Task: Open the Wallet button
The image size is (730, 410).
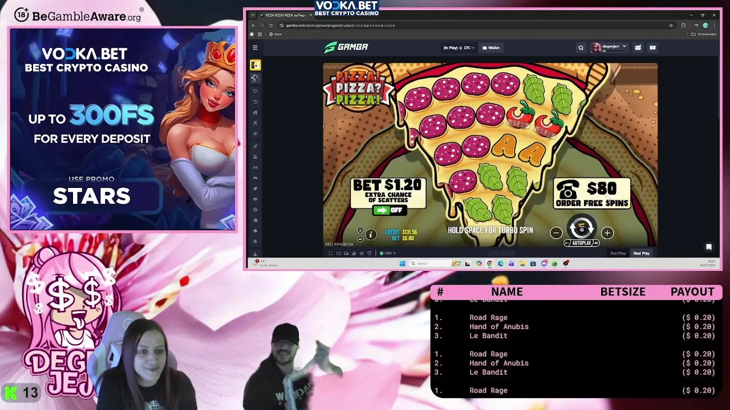Action: (491, 48)
